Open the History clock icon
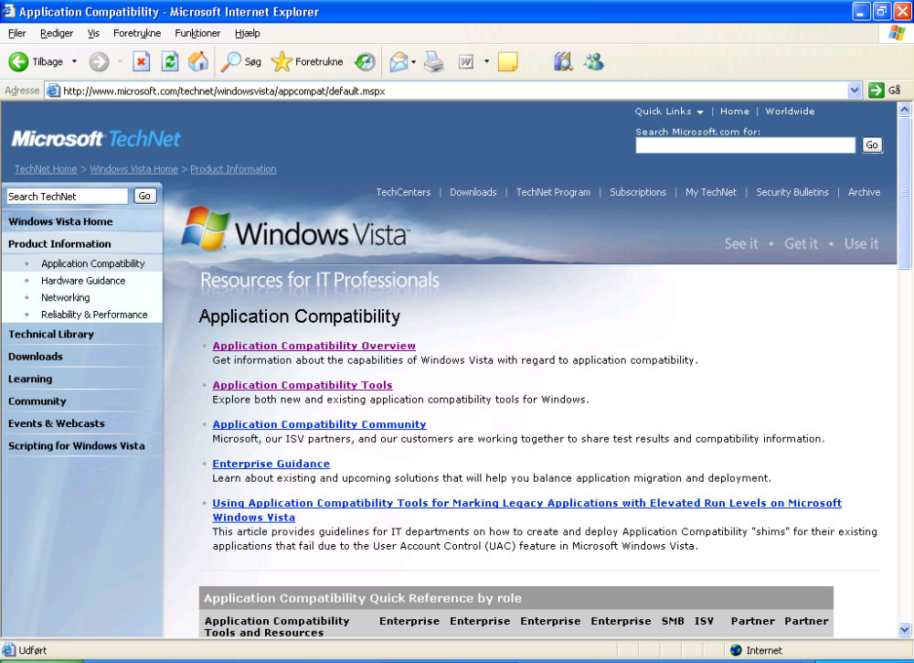The image size is (914, 663). tap(365, 61)
